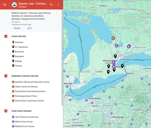Screen dimensions: 151x128
Task: Click the Algonquin Provincial Park label
Action: pos(134,19)
